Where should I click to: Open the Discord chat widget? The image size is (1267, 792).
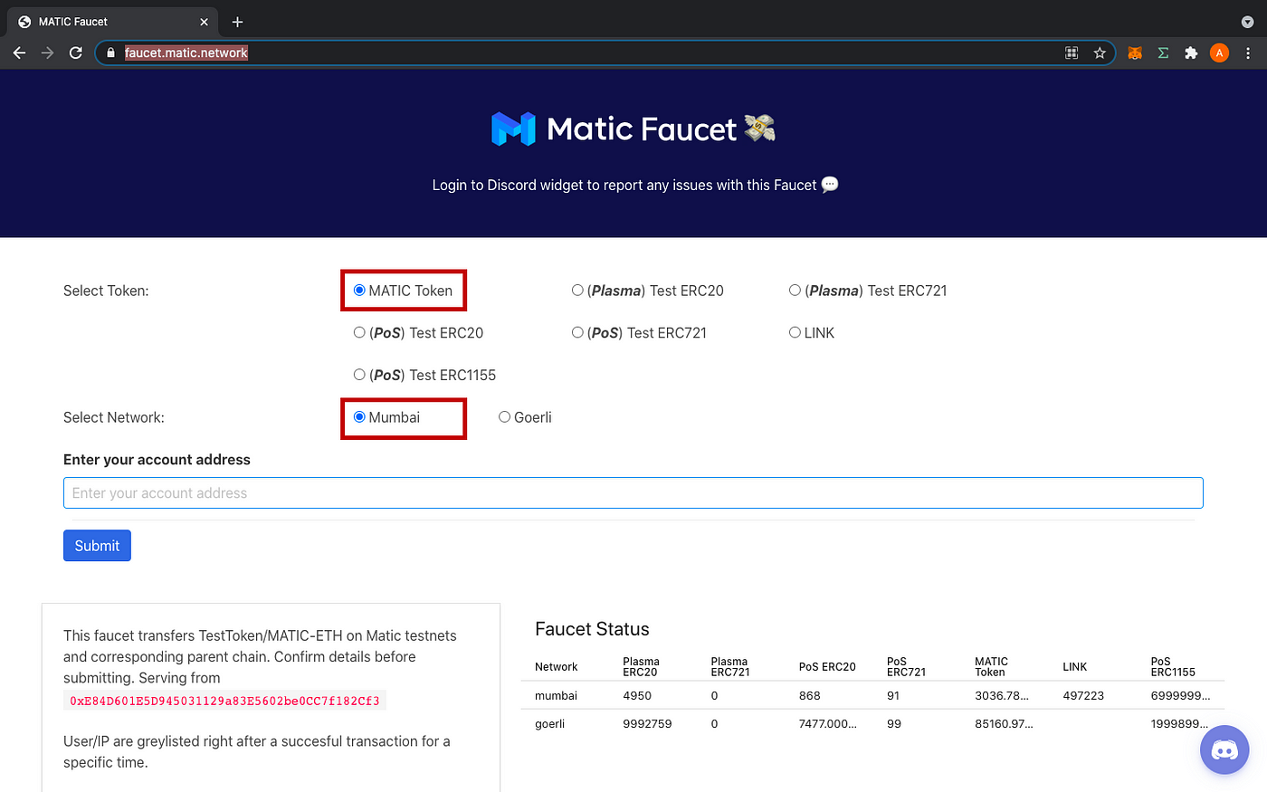coord(1224,750)
